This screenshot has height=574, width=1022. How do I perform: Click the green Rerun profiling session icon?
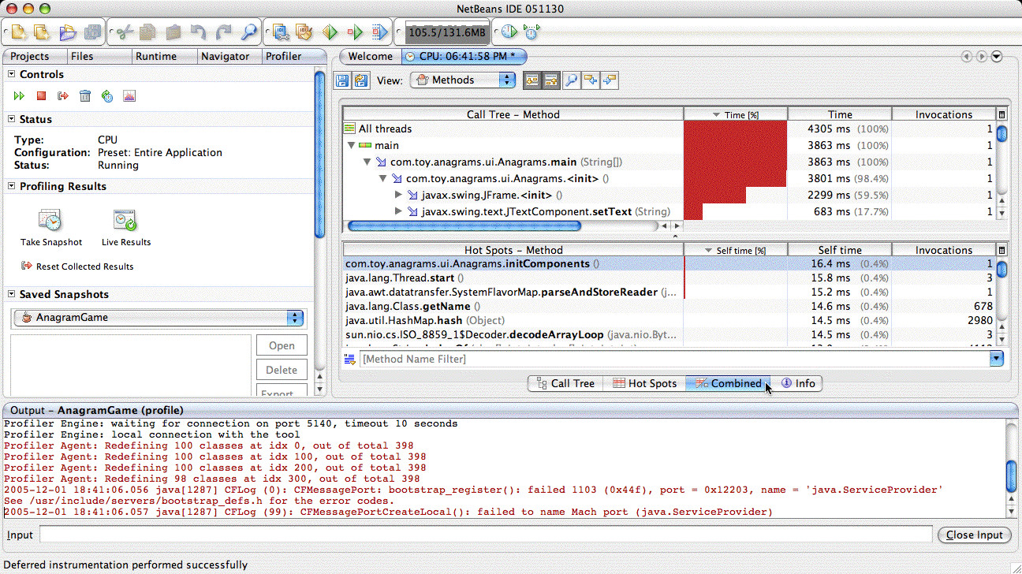(19, 96)
